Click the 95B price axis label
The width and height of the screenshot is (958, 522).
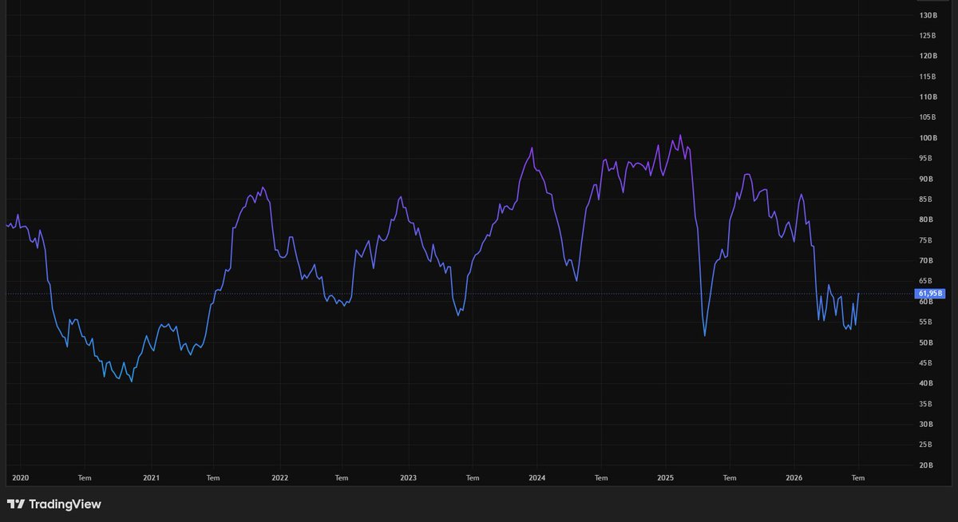[x=926, y=158]
